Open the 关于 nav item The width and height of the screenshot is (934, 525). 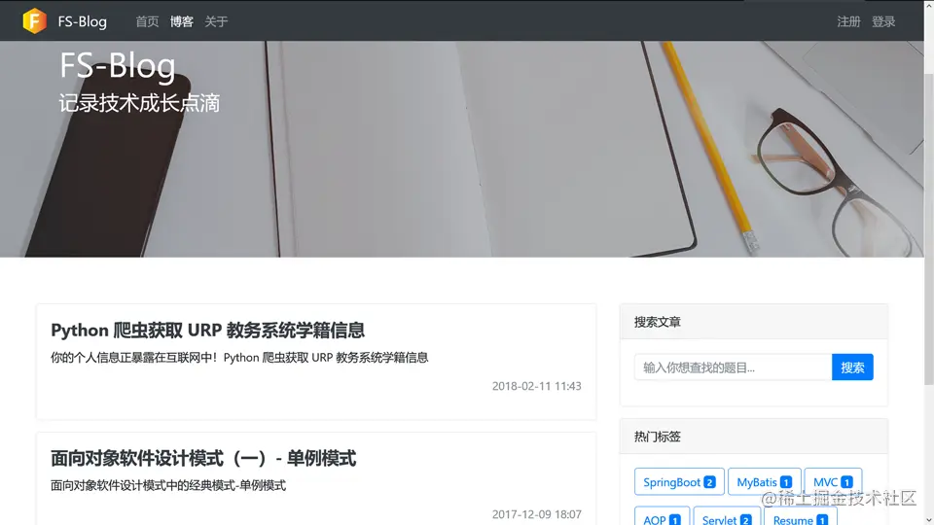216,21
